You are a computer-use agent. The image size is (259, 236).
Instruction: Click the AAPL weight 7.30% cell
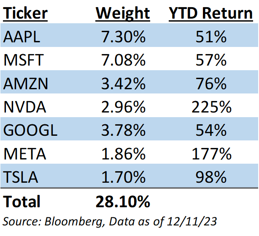point(123,37)
